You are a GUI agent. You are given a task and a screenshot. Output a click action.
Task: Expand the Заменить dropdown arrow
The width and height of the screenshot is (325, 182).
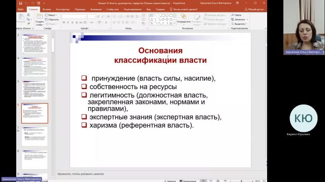coord(247,19)
